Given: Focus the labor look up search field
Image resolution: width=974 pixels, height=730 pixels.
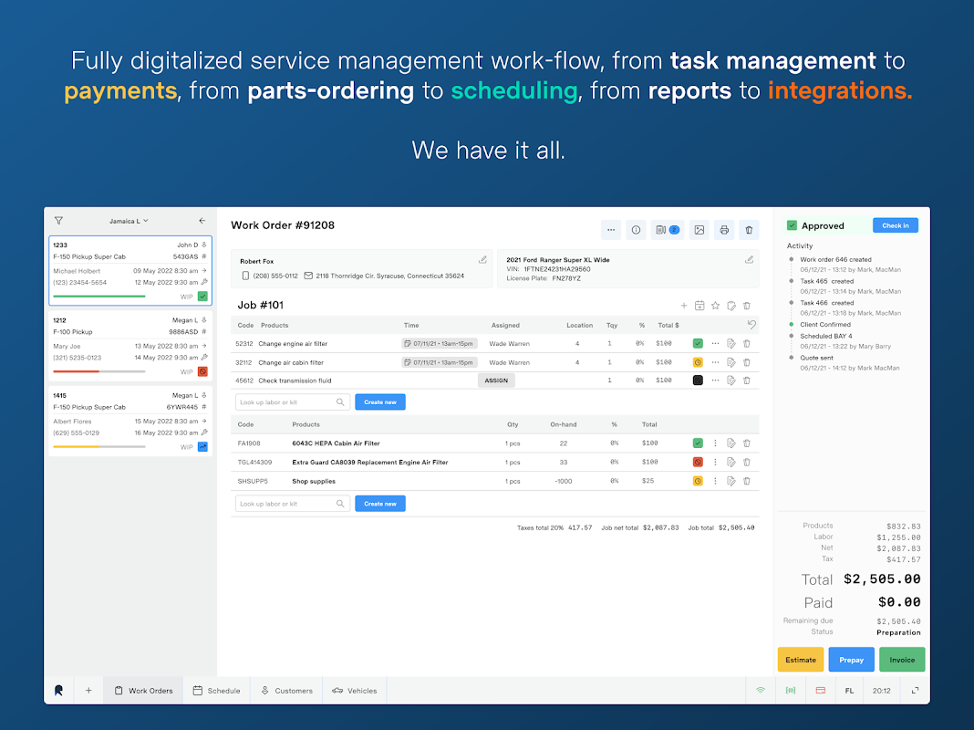Looking at the screenshot, I should 293,402.
